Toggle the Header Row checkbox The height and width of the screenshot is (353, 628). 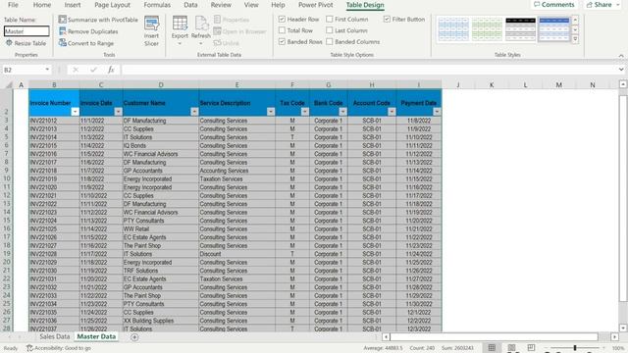tap(282, 20)
